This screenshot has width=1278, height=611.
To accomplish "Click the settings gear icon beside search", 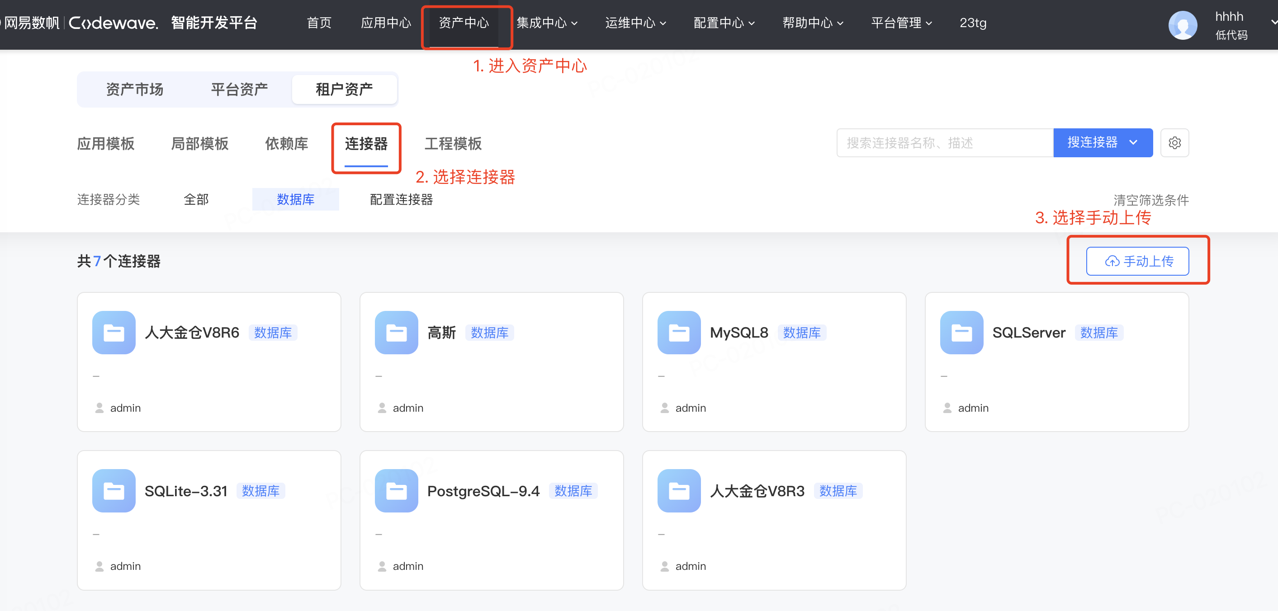I will point(1174,143).
